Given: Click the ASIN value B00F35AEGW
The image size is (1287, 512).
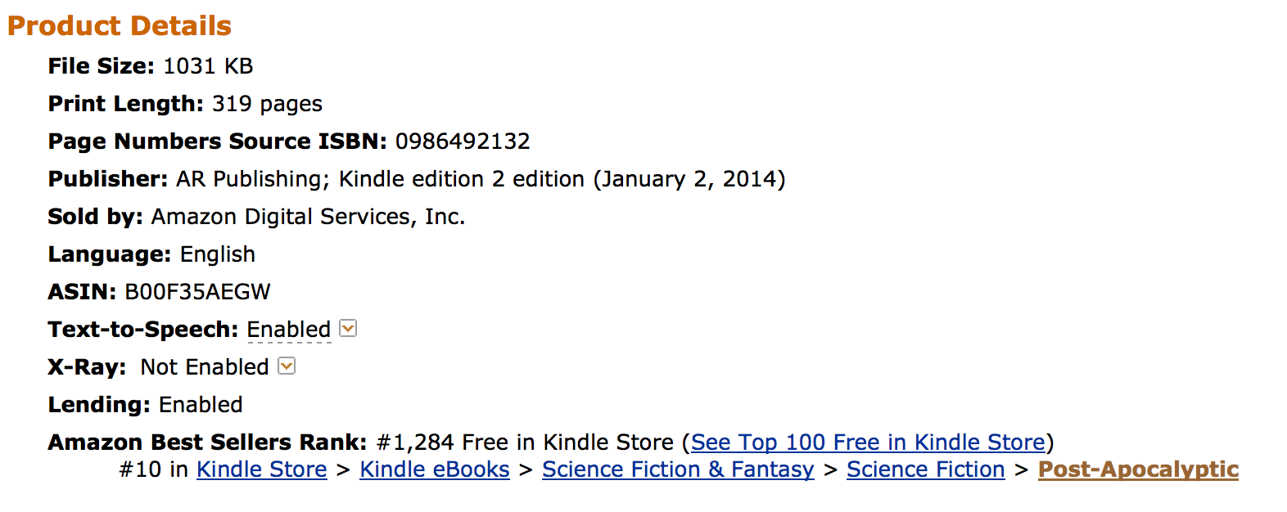Looking at the screenshot, I should click(197, 292).
